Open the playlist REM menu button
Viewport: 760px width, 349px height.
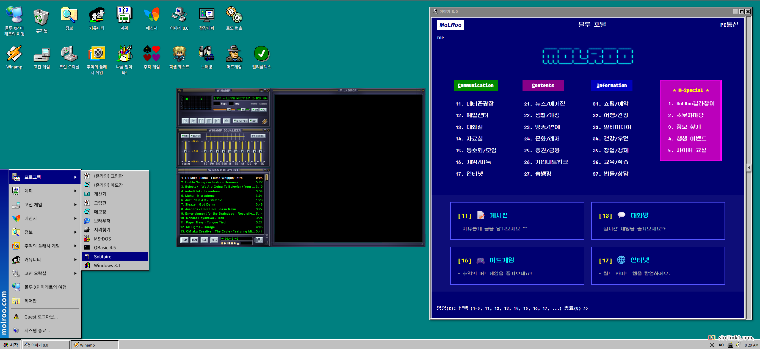click(194, 240)
